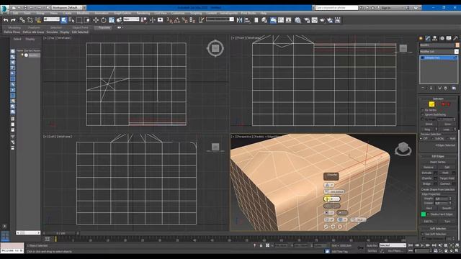Click the Redo arrow in main toolbar
461x259 pixels.
[x=13, y=20]
